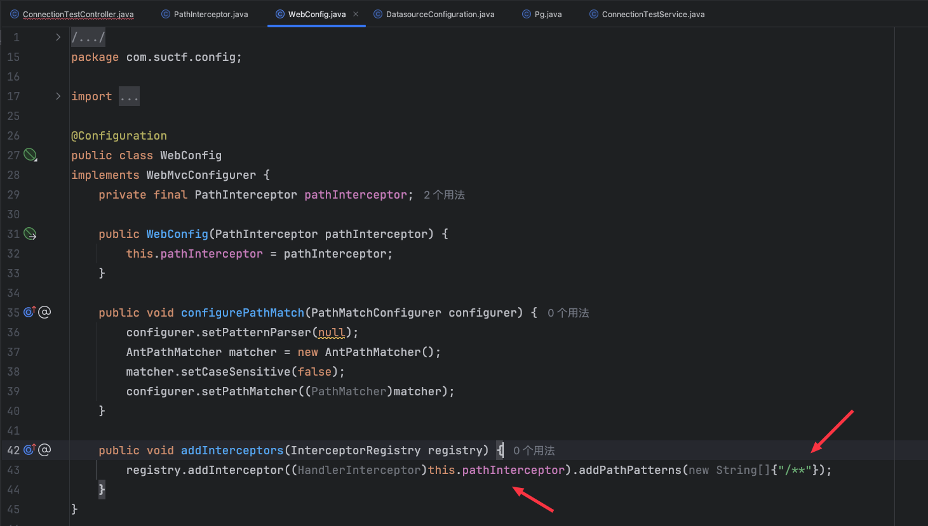Click the class icon on ConnectionTestController.java tab

15,14
